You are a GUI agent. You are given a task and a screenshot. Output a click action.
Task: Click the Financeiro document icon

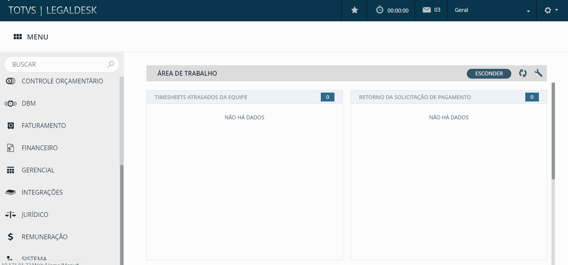[11, 148]
